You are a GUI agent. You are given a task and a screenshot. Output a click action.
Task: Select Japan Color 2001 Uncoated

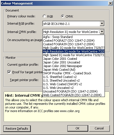click(x=74, y=62)
